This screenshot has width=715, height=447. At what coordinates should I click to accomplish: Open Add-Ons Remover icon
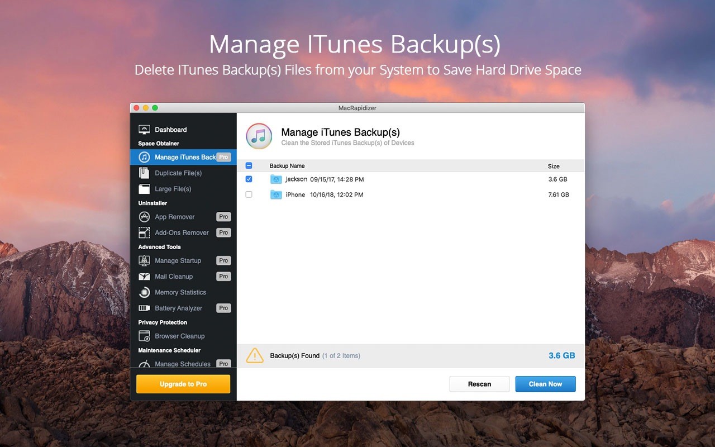[144, 232]
